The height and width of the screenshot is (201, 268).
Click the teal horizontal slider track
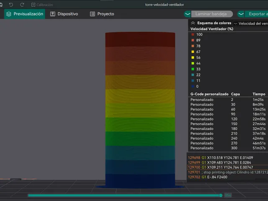click(124, 196)
